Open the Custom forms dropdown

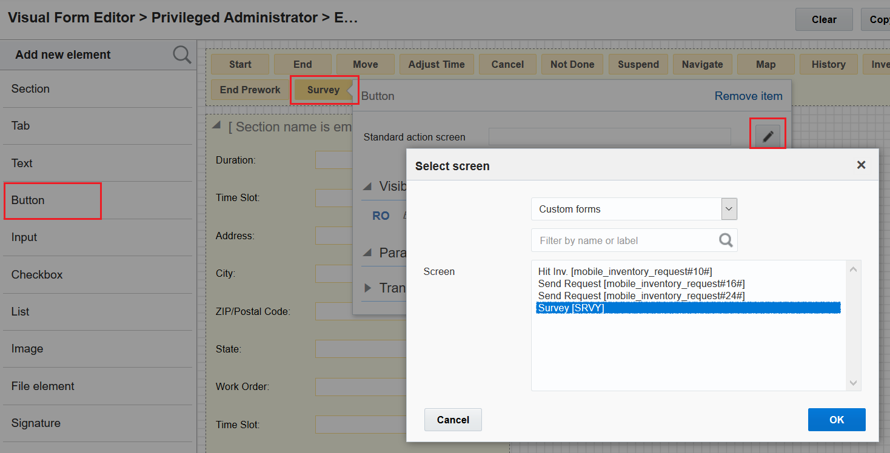729,209
